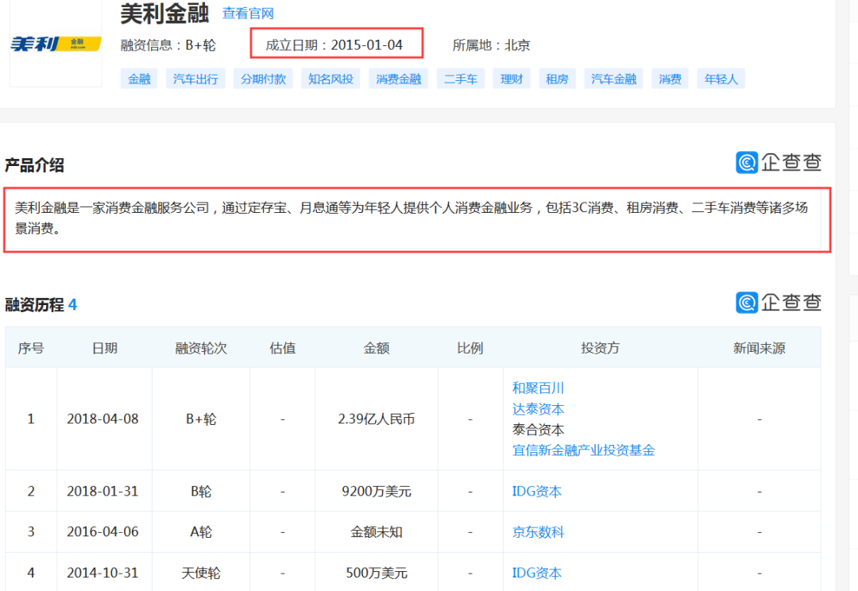This screenshot has height=591, width=858.
Task: Click the B+轮 cell in the financing table
Action: pyautogui.click(x=201, y=419)
